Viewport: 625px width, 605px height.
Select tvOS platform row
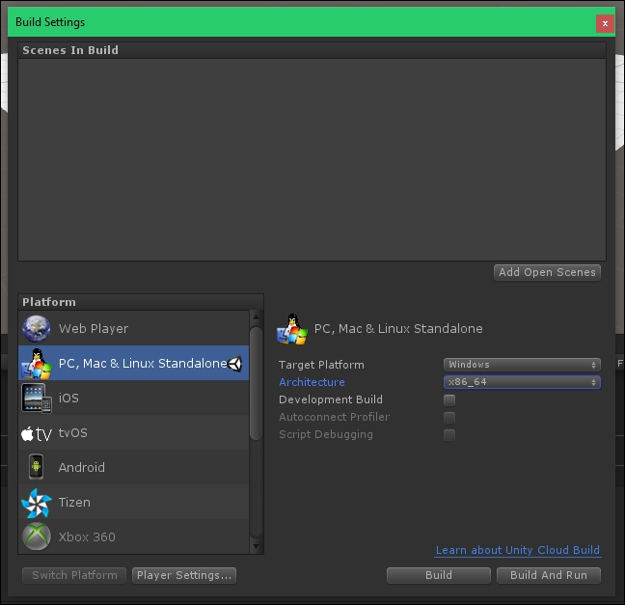[133, 432]
